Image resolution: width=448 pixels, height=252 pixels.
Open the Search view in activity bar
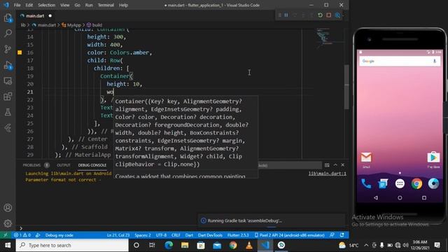click(8, 33)
